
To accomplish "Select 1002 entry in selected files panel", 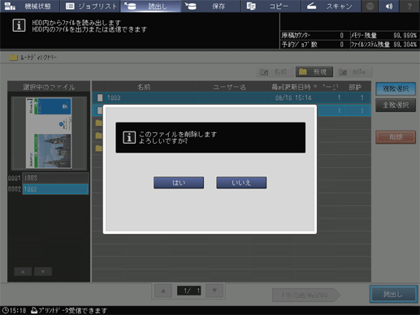I will (55, 189).
